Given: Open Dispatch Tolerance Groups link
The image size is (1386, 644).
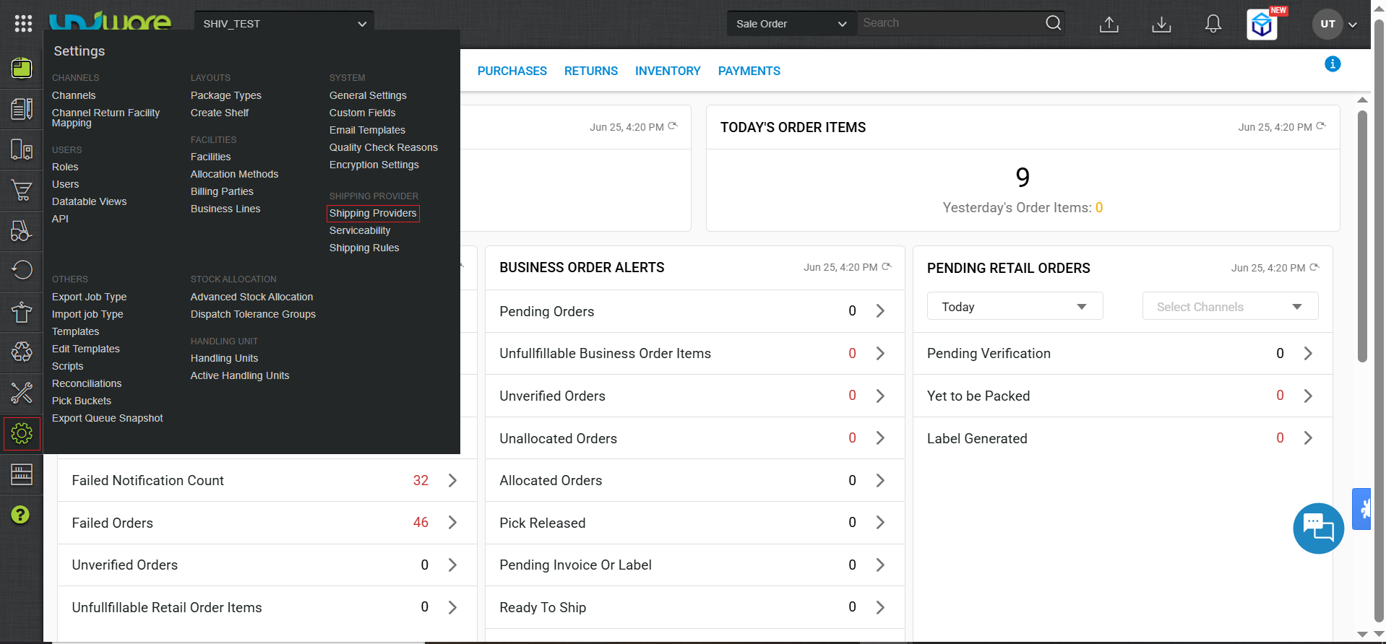Looking at the screenshot, I should [253, 314].
